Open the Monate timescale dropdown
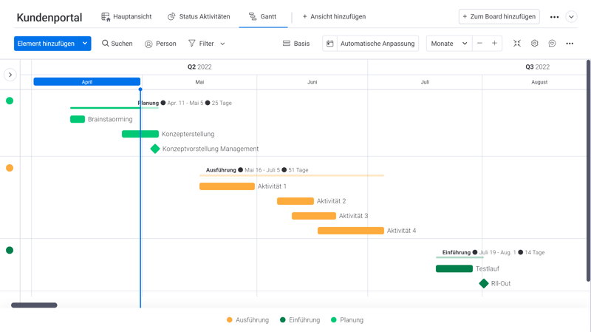 point(448,44)
